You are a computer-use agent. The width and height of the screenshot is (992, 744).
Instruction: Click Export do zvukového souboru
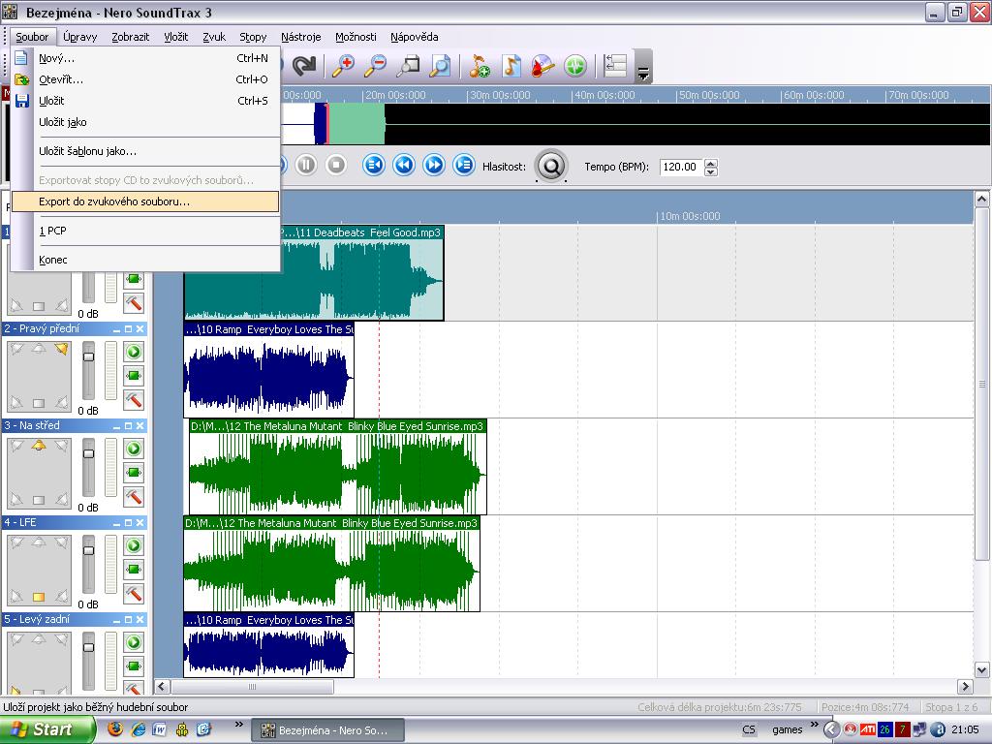tap(145, 201)
